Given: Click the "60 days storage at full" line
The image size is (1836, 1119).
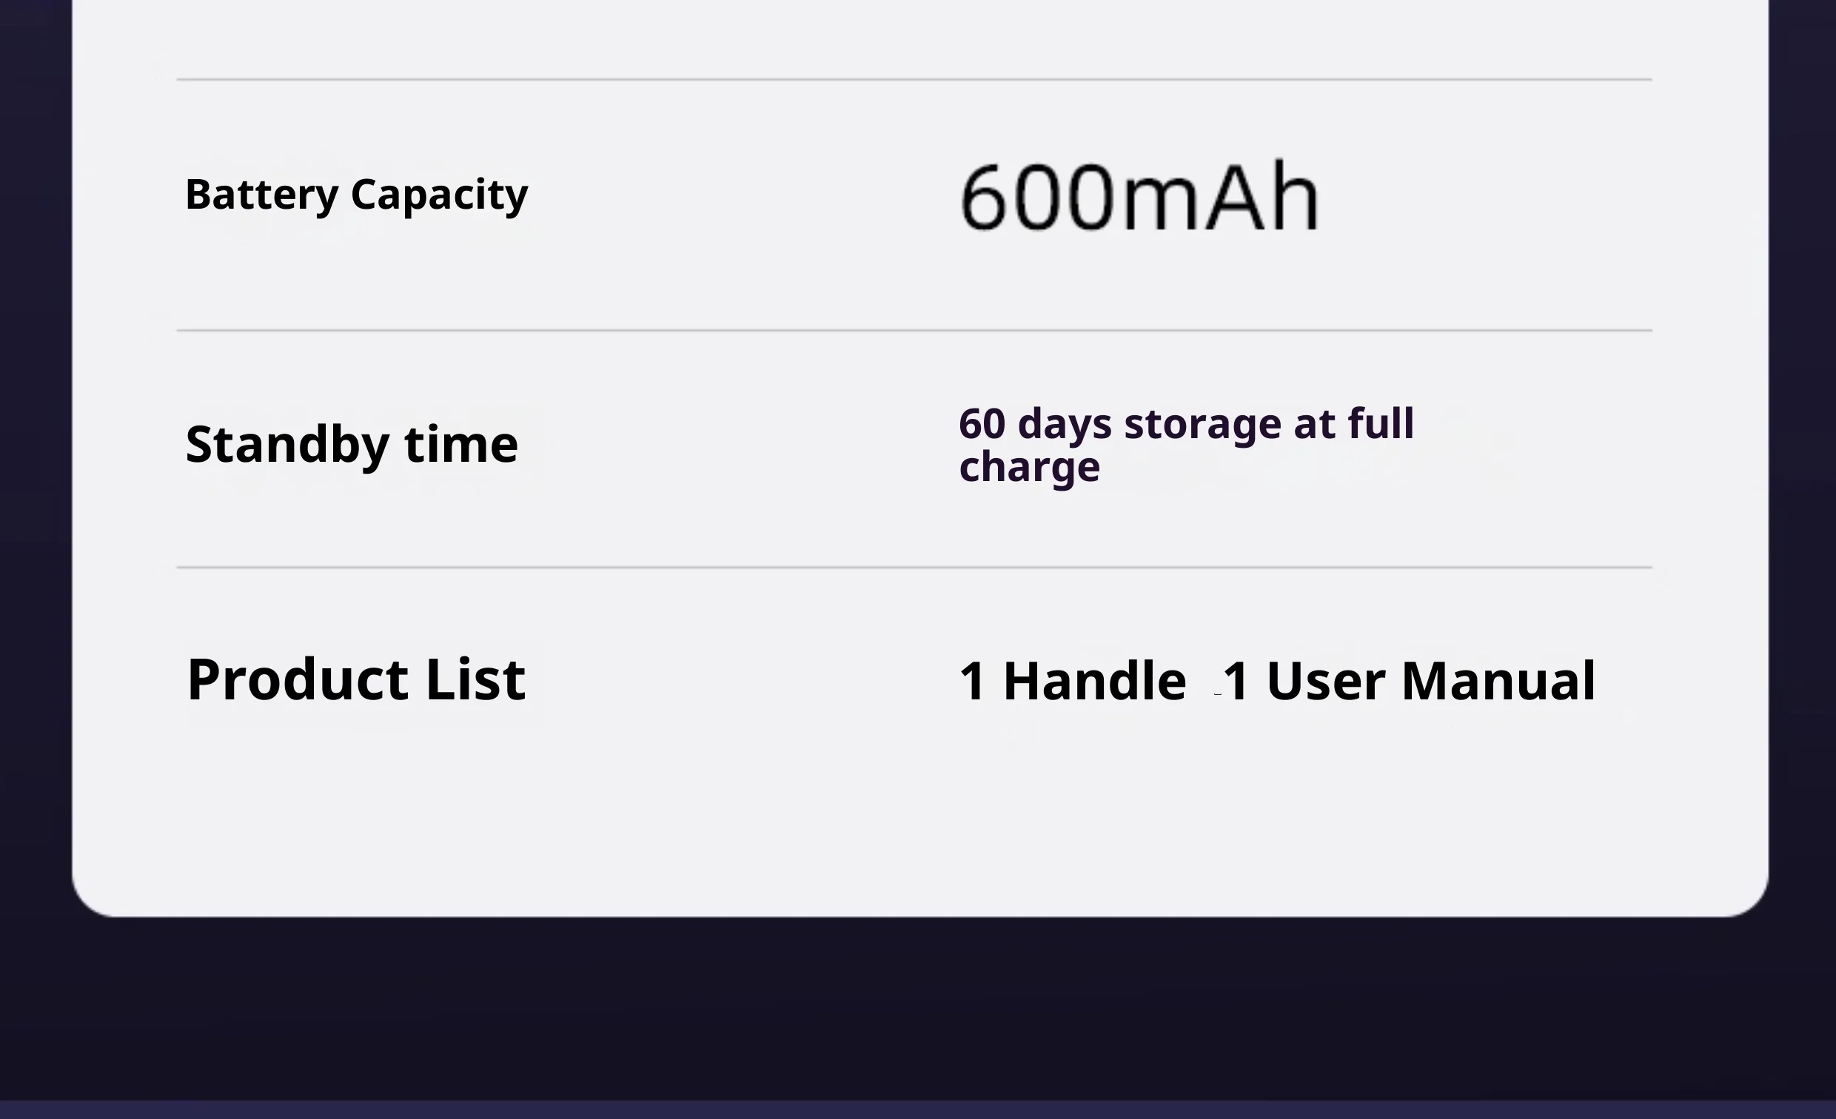Looking at the screenshot, I should pos(1186,423).
